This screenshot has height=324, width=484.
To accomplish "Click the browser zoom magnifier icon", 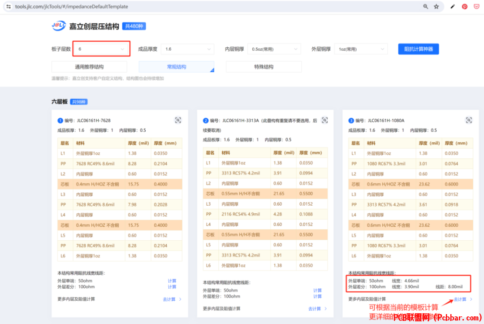I will click(x=425, y=6).
